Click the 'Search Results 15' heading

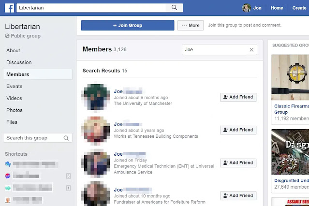pyautogui.click(x=105, y=71)
